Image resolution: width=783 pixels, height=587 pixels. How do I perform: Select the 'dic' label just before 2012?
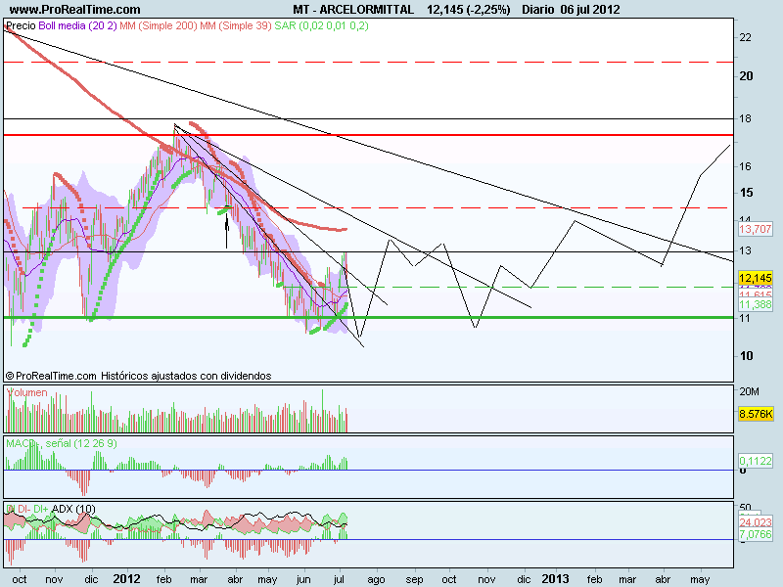point(91,579)
